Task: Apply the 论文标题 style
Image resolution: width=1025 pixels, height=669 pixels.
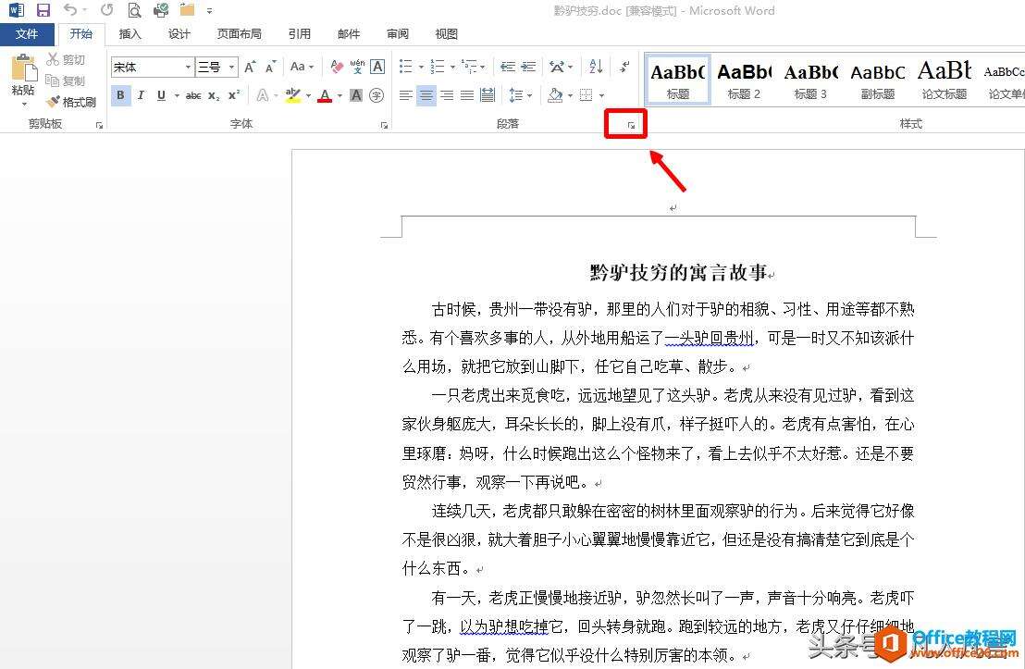Action: click(944, 80)
